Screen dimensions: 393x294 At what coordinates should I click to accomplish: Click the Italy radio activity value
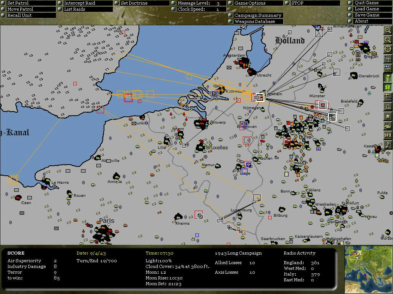point(315,274)
